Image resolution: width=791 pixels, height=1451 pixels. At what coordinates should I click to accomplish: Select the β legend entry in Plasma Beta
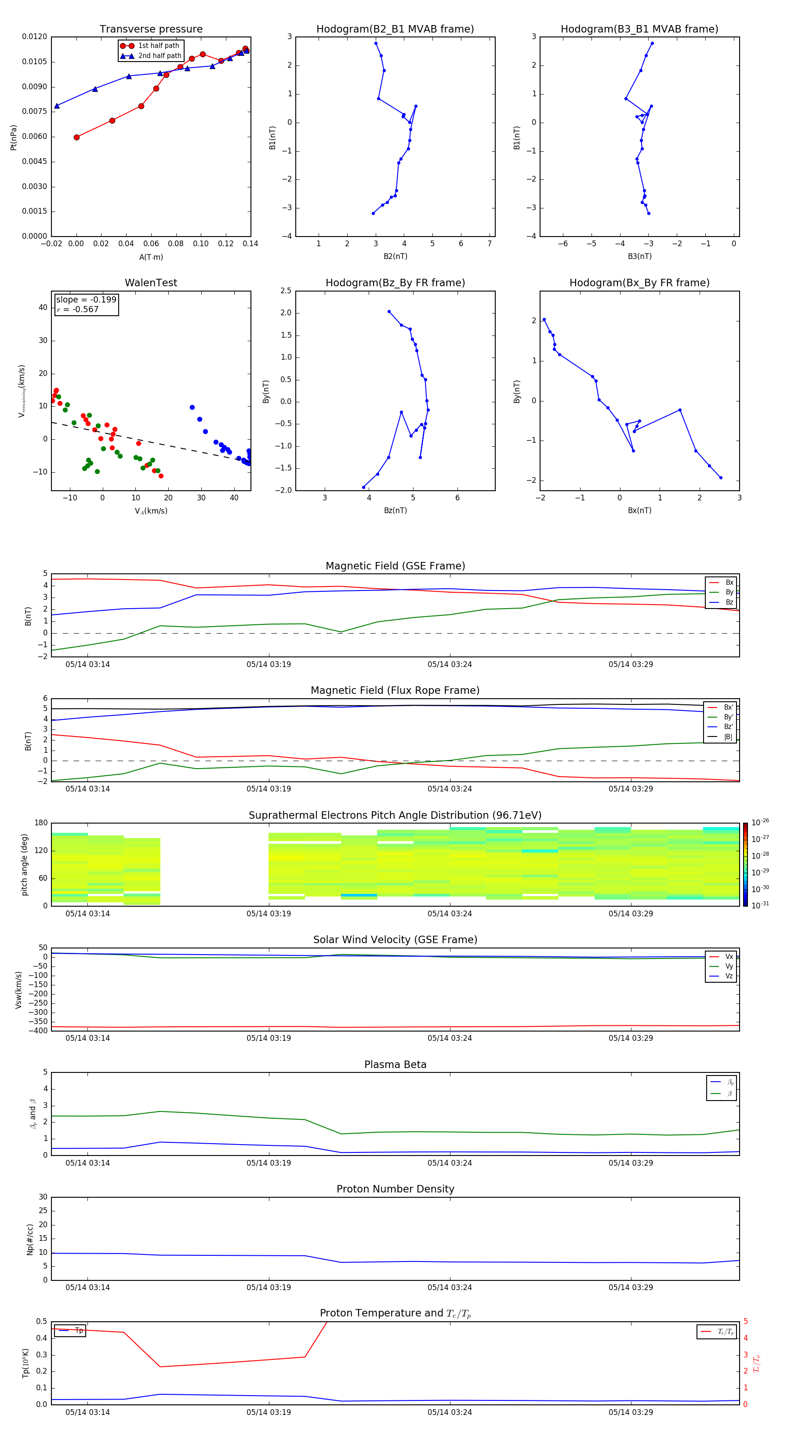722,1094
